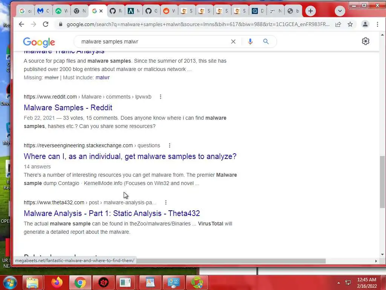Switch to the Reddit tab

(x=169, y=11)
